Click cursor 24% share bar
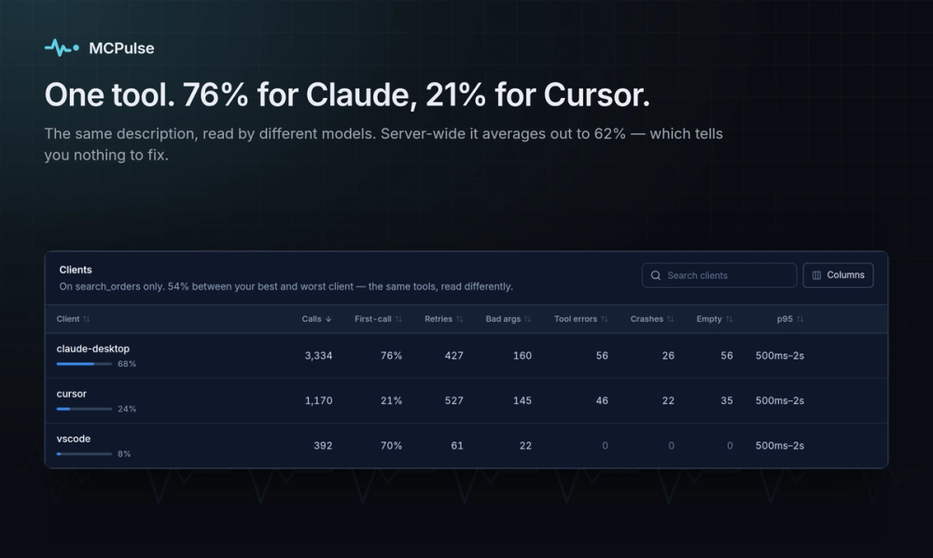The width and height of the screenshot is (933, 558). click(x=84, y=409)
